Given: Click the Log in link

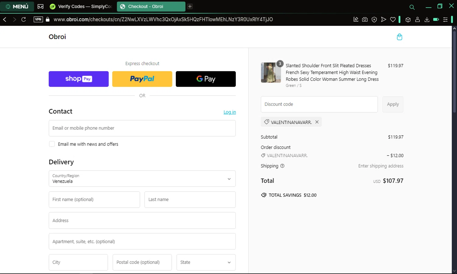Looking at the screenshot, I should [230, 112].
